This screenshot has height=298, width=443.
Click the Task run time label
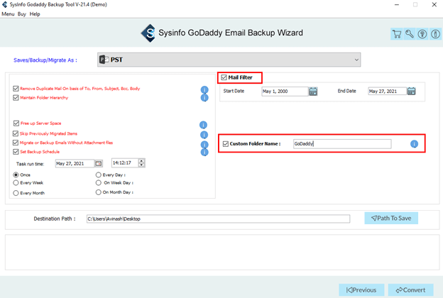tap(31, 164)
